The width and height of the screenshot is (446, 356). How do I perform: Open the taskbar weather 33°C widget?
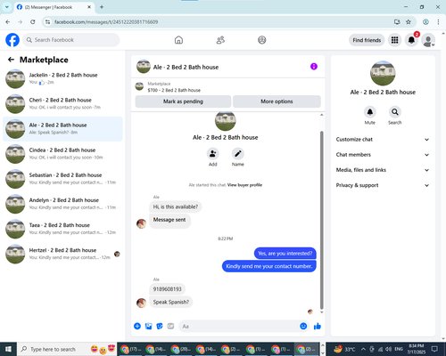pos(344,349)
